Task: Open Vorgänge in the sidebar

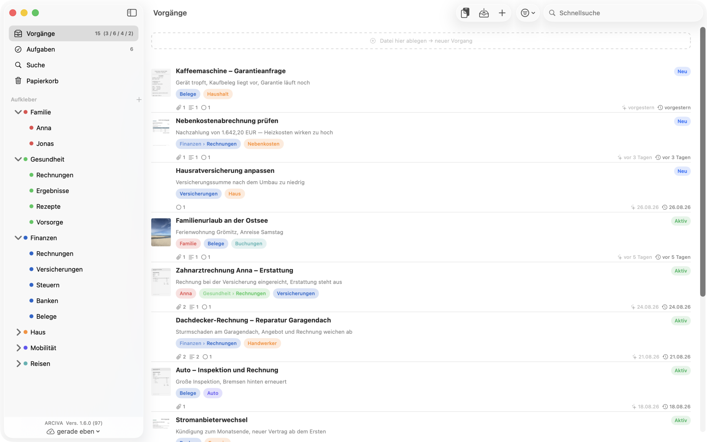Action: (x=74, y=33)
